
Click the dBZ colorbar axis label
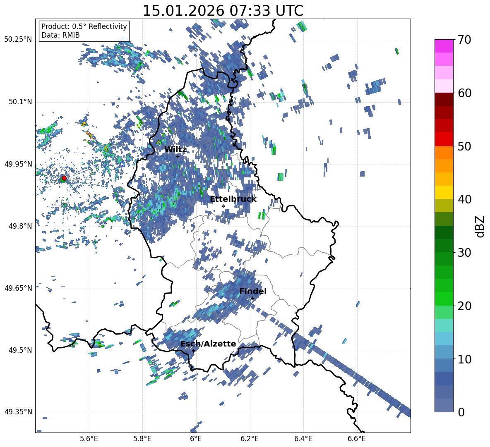point(480,226)
